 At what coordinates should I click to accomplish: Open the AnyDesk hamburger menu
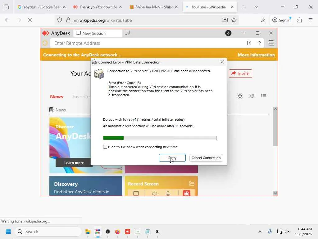click(271, 43)
